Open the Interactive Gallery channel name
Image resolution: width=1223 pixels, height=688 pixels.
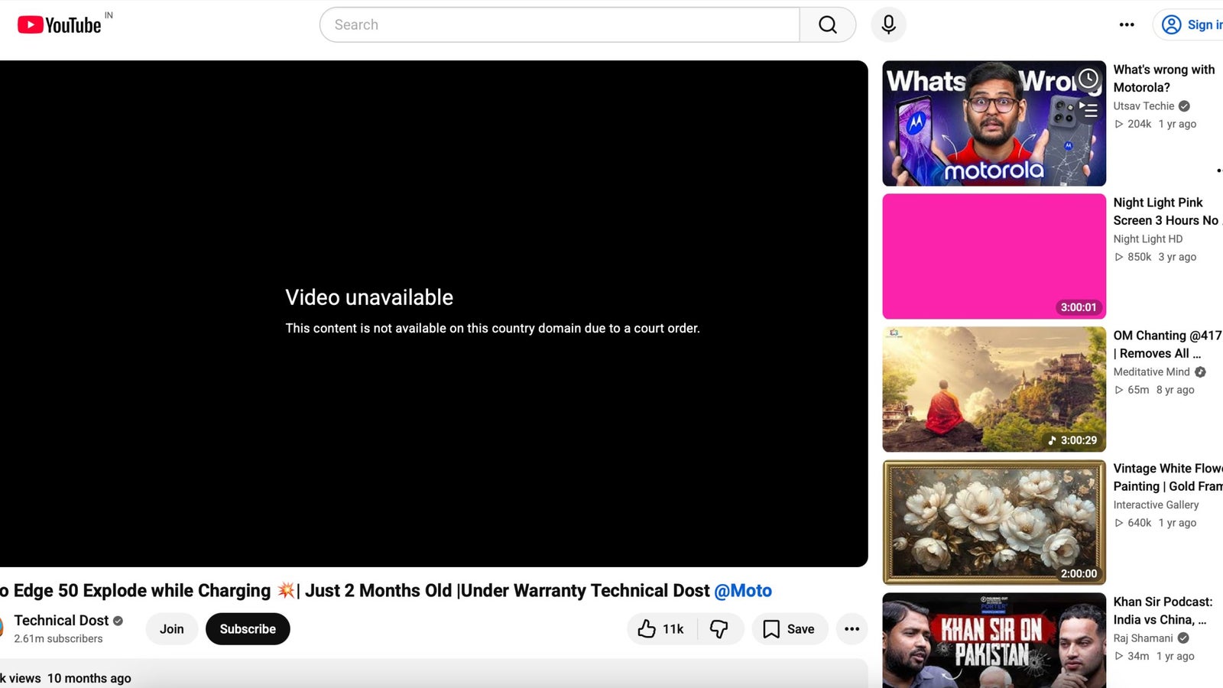1156,505
